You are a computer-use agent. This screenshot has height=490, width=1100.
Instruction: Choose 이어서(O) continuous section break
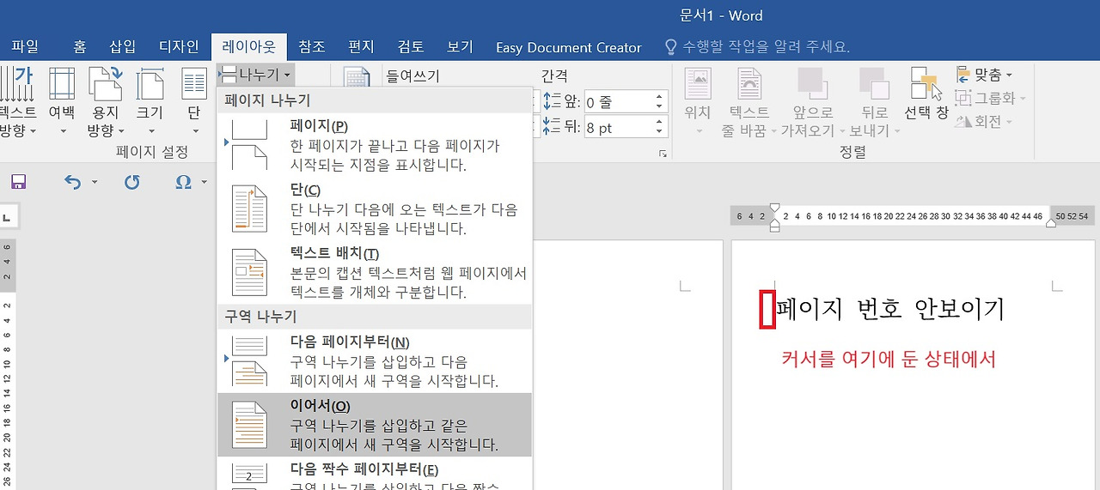(375, 425)
